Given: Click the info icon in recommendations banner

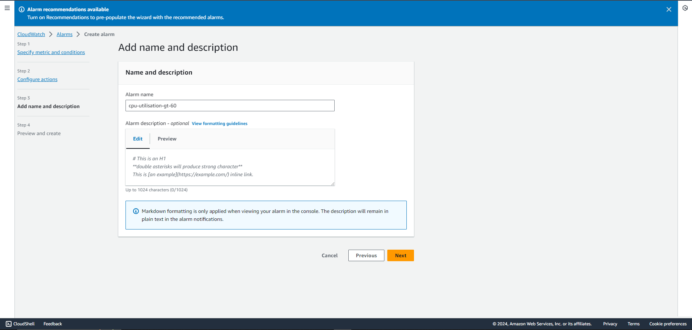Looking at the screenshot, I should tap(22, 9).
